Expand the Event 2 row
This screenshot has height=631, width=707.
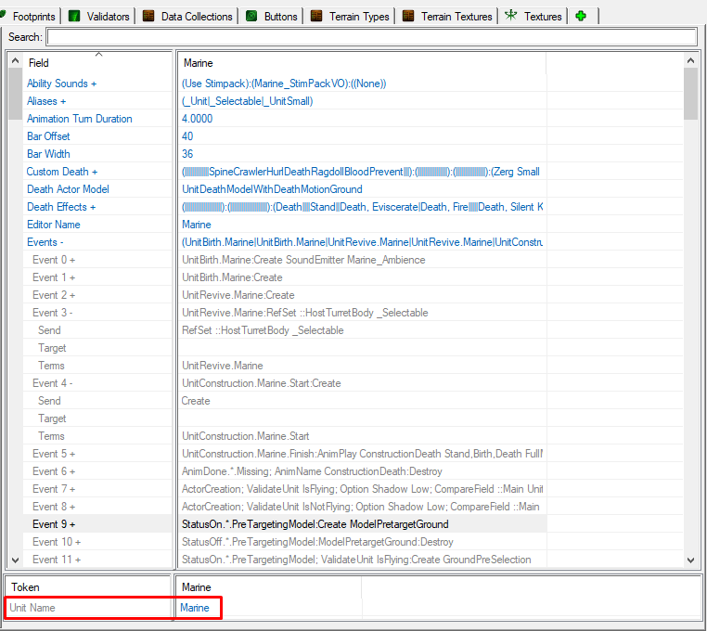coord(72,295)
